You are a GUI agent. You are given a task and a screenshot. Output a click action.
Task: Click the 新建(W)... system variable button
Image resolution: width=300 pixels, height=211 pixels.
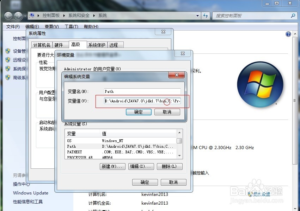(112, 167)
